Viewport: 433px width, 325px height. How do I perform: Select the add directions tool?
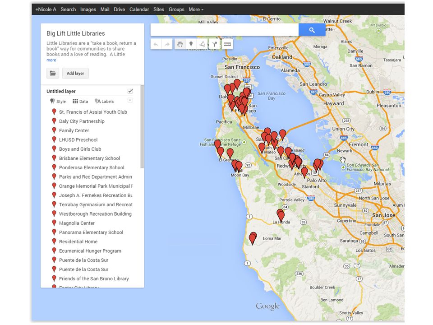tap(214, 44)
